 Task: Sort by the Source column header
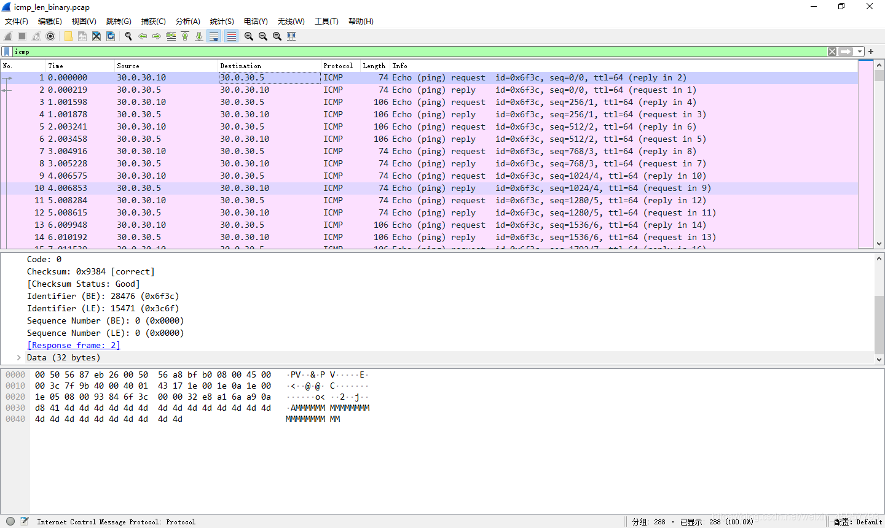[166, 66]
